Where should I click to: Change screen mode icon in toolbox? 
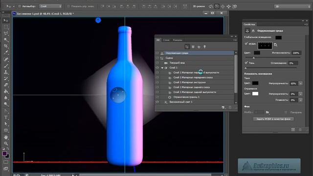(5, 169)
